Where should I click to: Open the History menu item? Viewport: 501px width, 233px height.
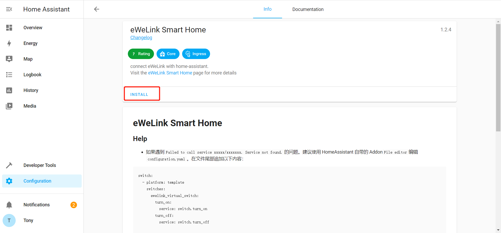coord(42,90)
